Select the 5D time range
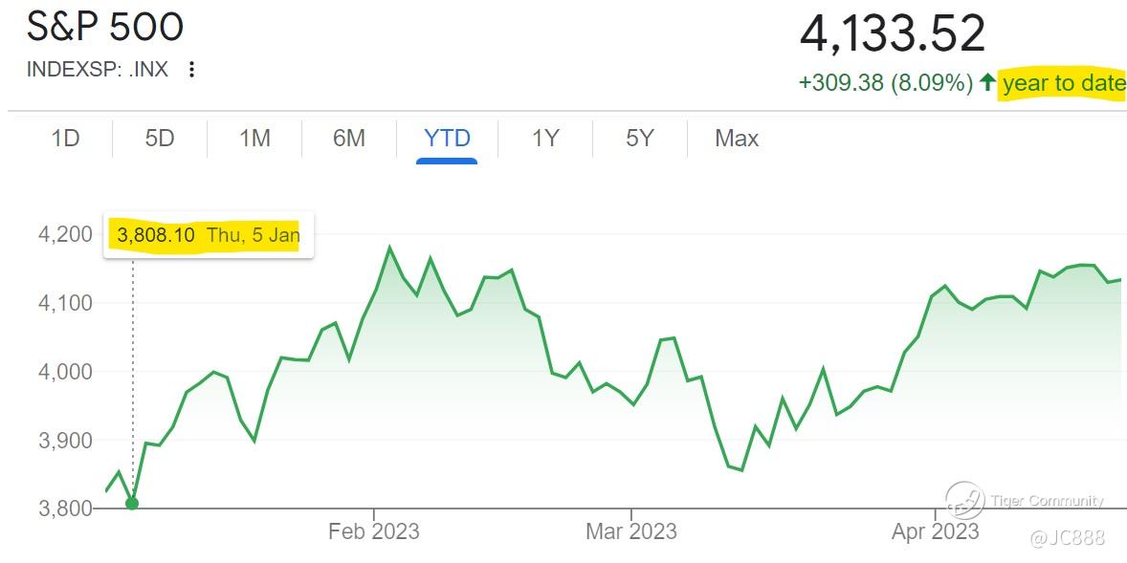Screen dimensions: 1127x563 (160, 138)
